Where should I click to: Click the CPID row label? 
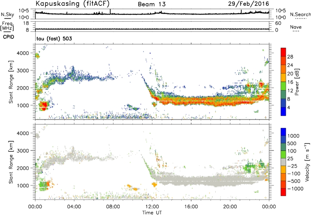coord(9,37)
